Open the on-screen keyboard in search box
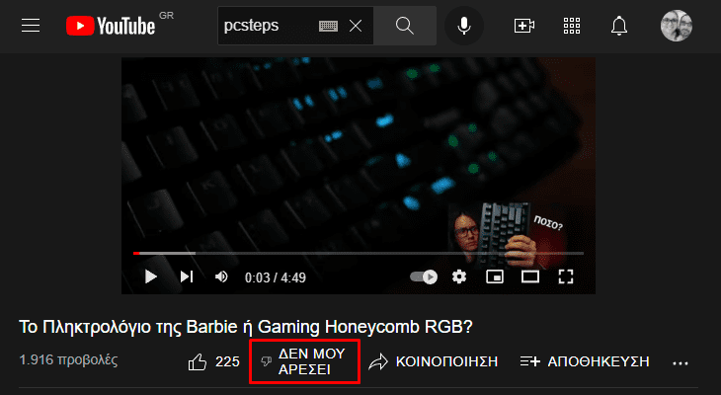Screen dimensions: 721x395 tap(328, 27)
